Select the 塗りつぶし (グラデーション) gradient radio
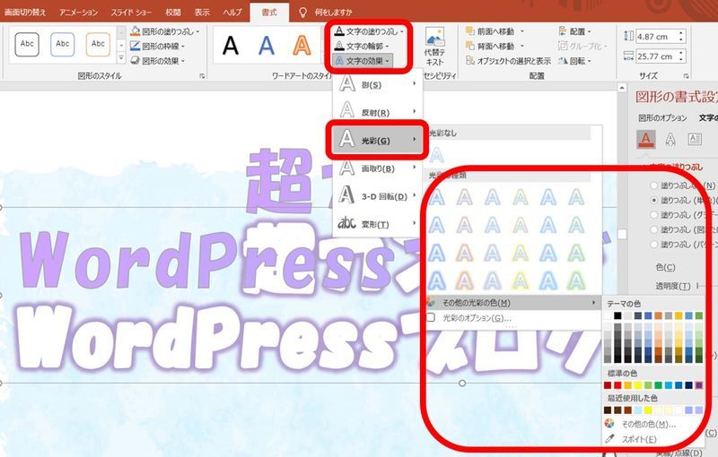Image resolution: width=718 pixels, height=457 pixels. click(654, 215)
